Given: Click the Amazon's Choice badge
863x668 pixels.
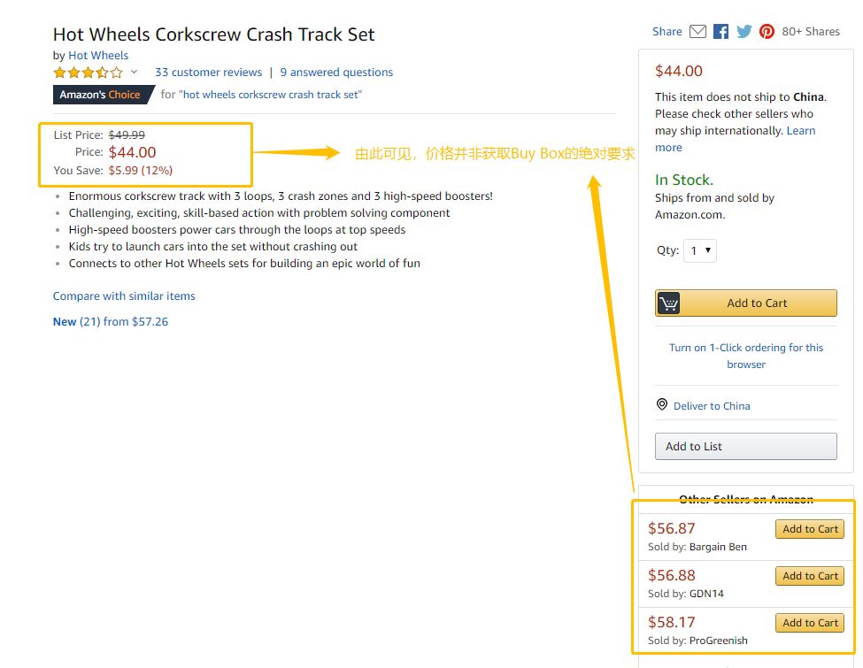Looking at the screenshot, I should 100,95.
